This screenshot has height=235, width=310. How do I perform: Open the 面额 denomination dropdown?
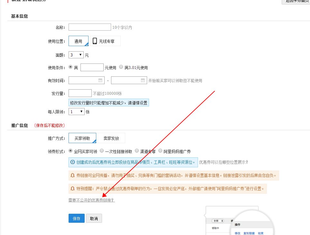click(75, 54)
